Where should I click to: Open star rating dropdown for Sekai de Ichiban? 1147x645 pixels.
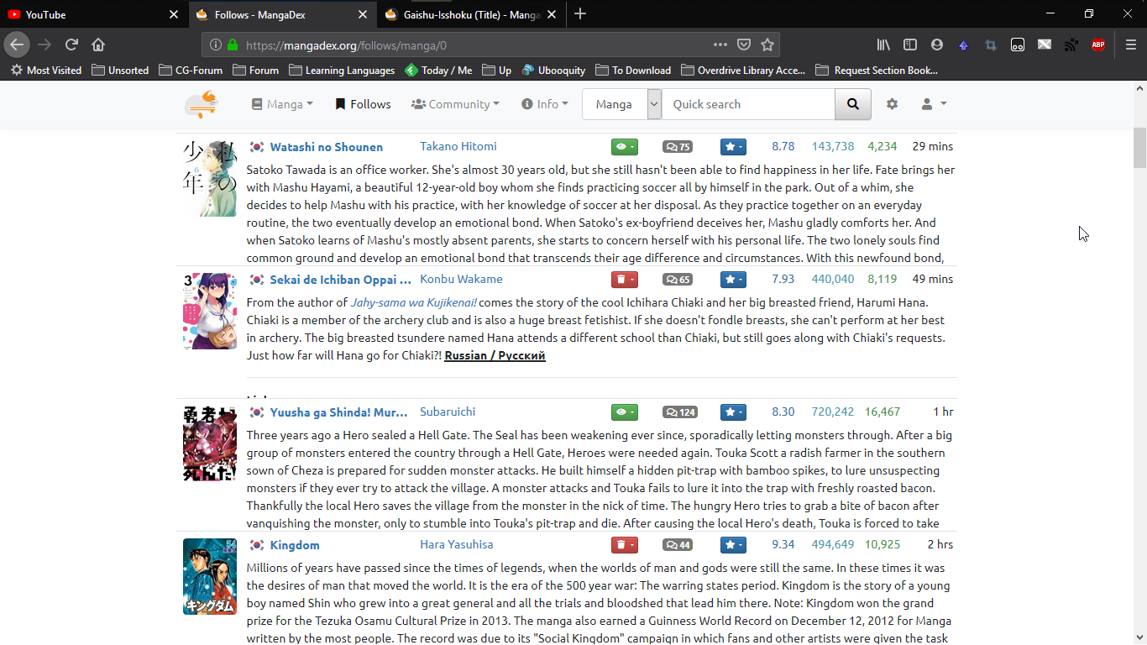pos(732,280)
